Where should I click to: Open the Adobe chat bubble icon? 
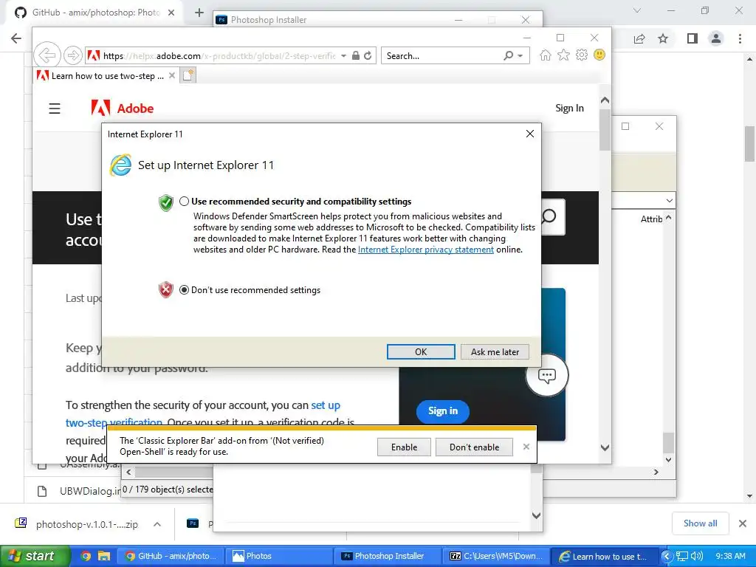547,376
